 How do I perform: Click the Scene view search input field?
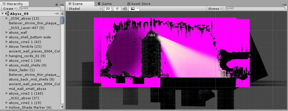coord(255,8)
